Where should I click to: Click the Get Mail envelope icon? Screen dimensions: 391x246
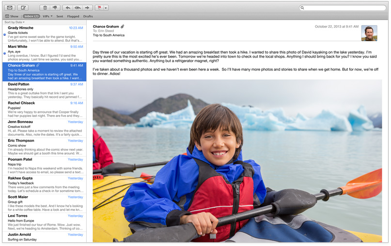click(10, 8)
